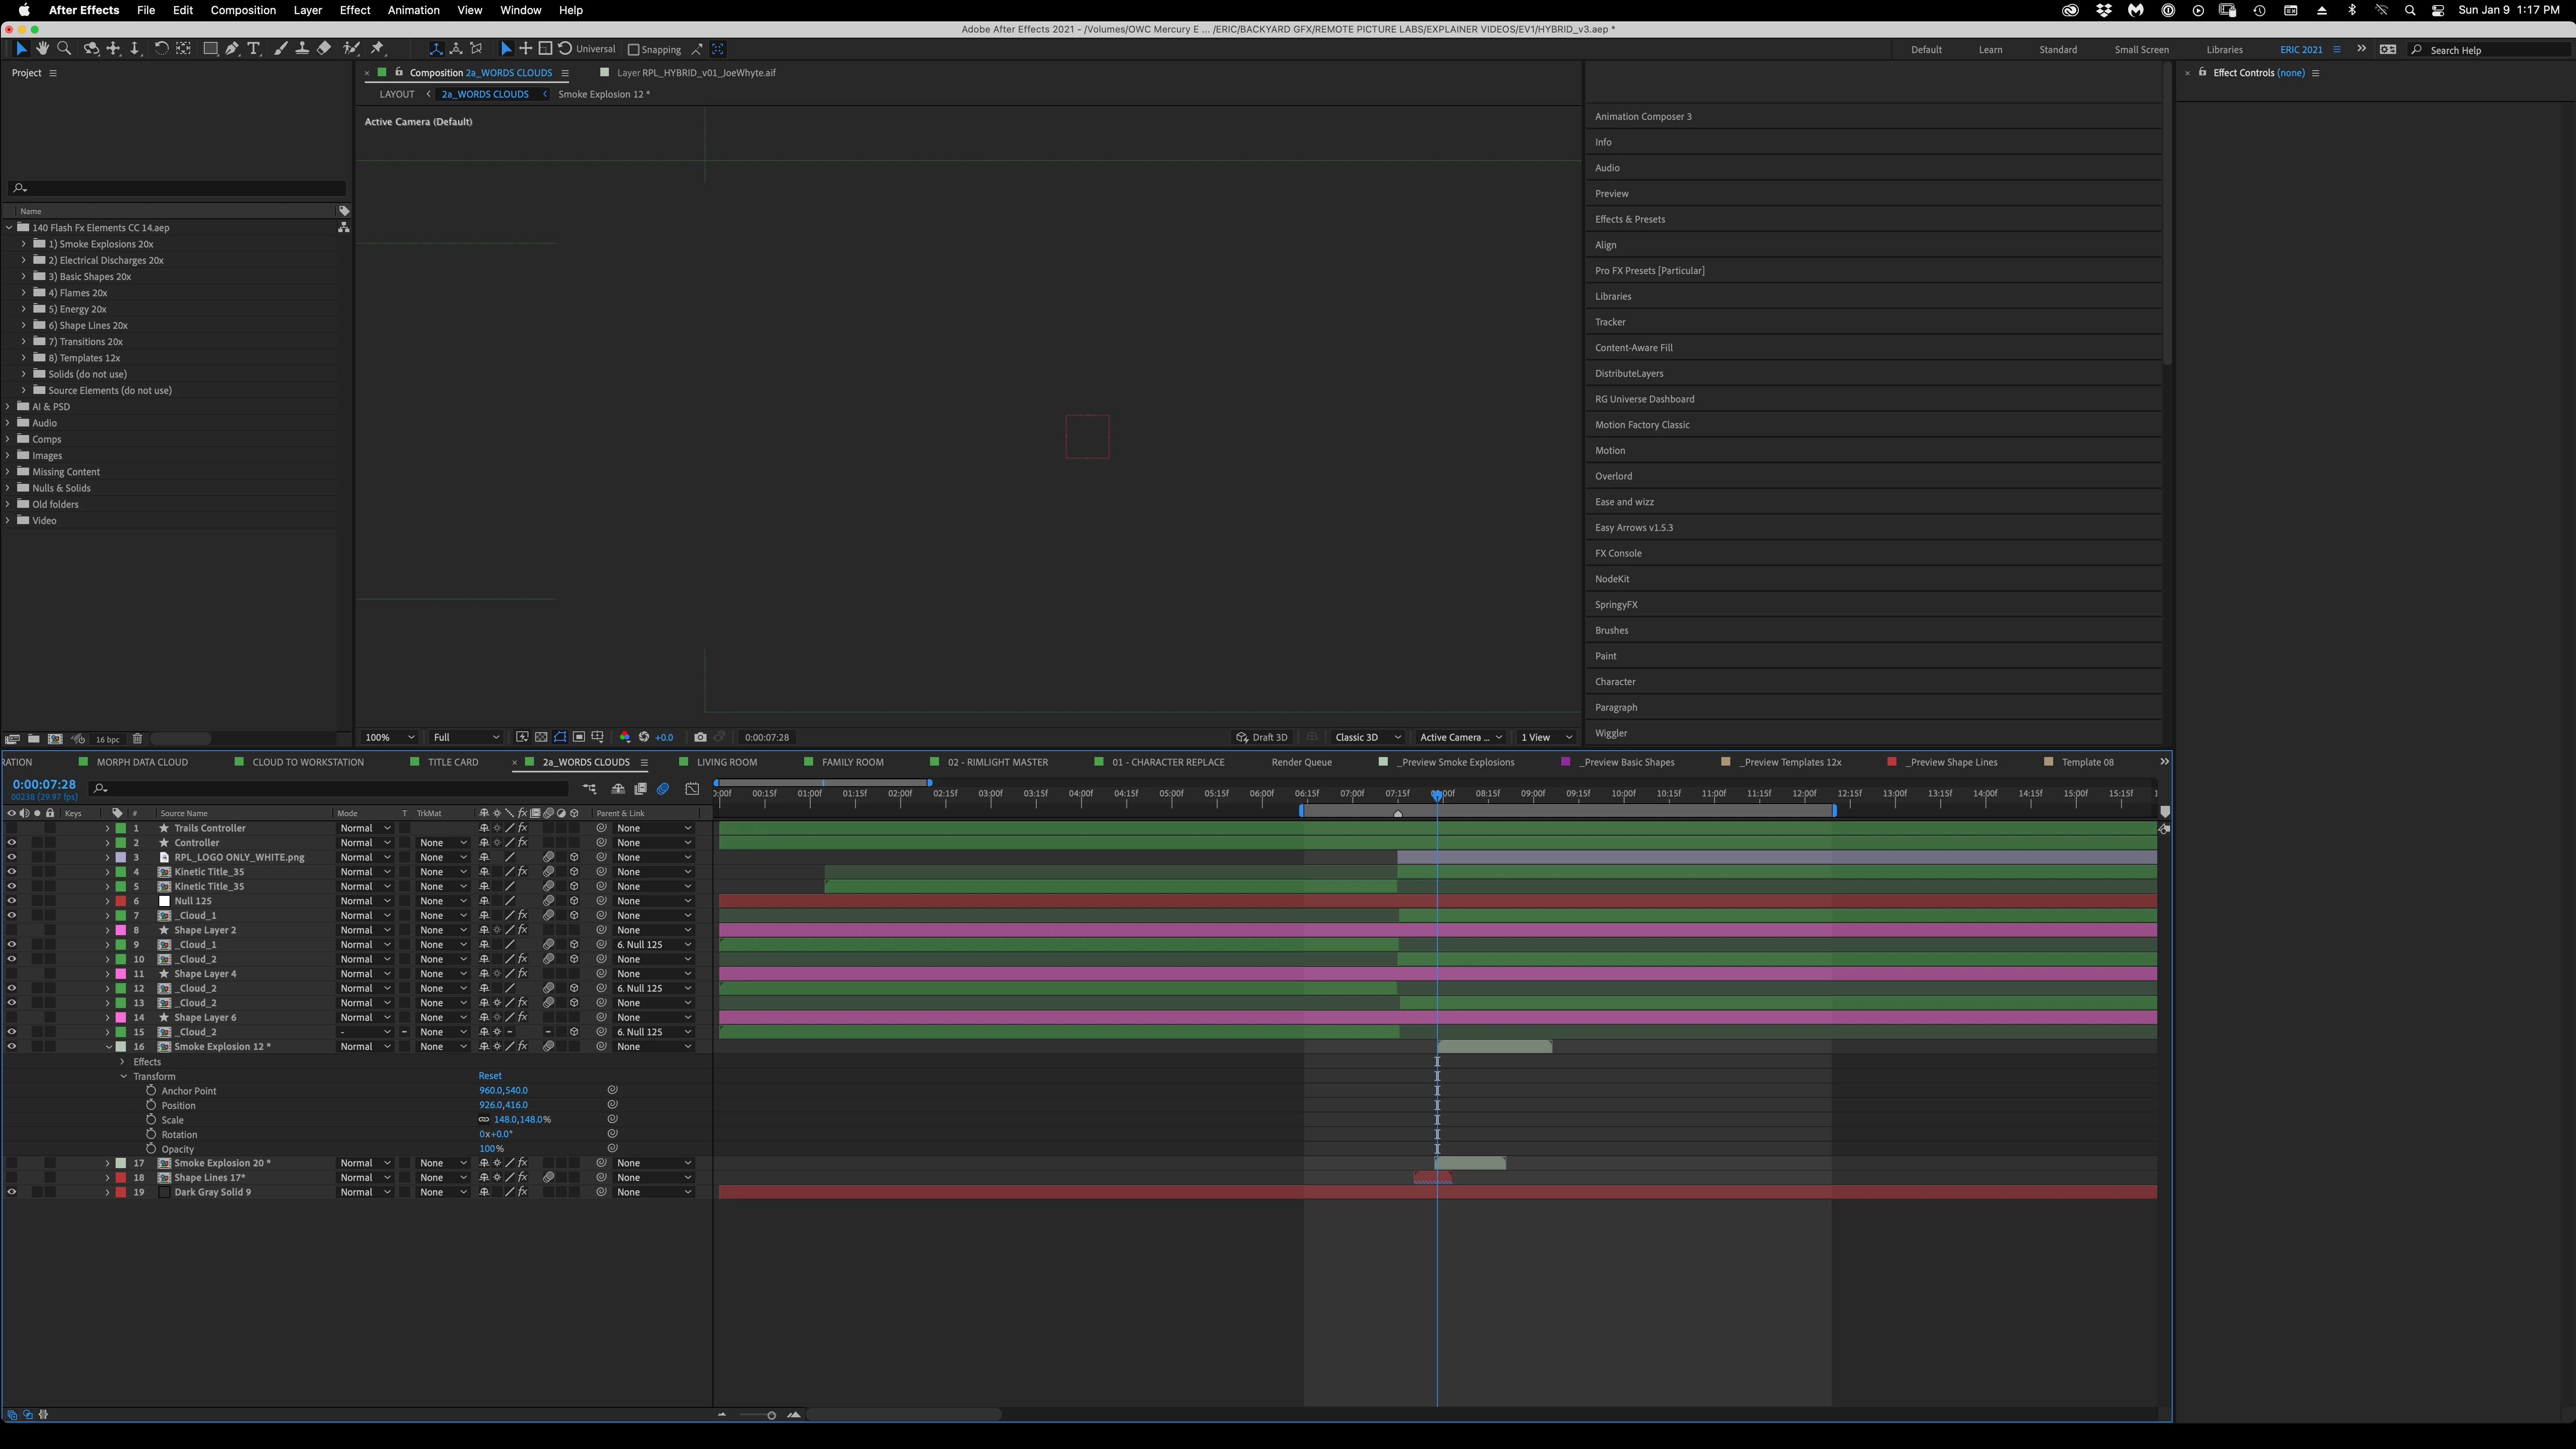Select the Zoom tool in toolbar

[x=64, y=49]
